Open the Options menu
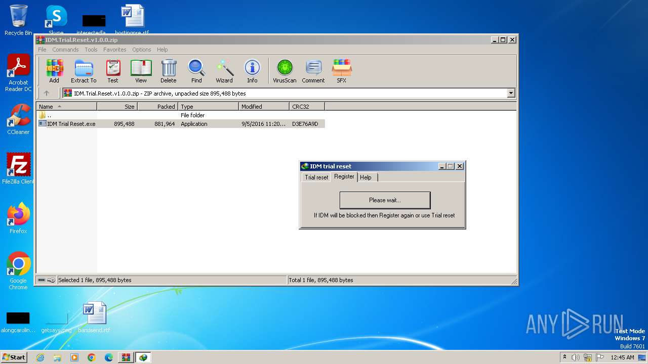Viewport: 648px width, 364px height. click(x=142, y=50)
